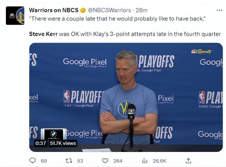This screenshot has height=167, width=226.
Task: Open the Warriors on NBCS display name
Action: click(54, 10)
